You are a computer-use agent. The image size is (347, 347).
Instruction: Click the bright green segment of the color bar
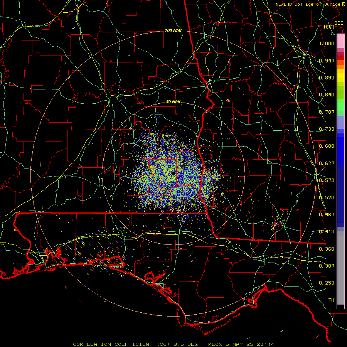[x=340, y=105]
